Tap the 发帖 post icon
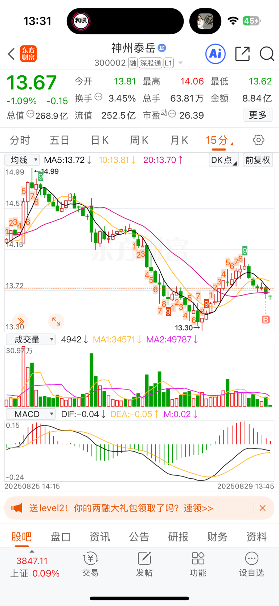The height and width of the screenshot is (606, 279). click(144, 564)
